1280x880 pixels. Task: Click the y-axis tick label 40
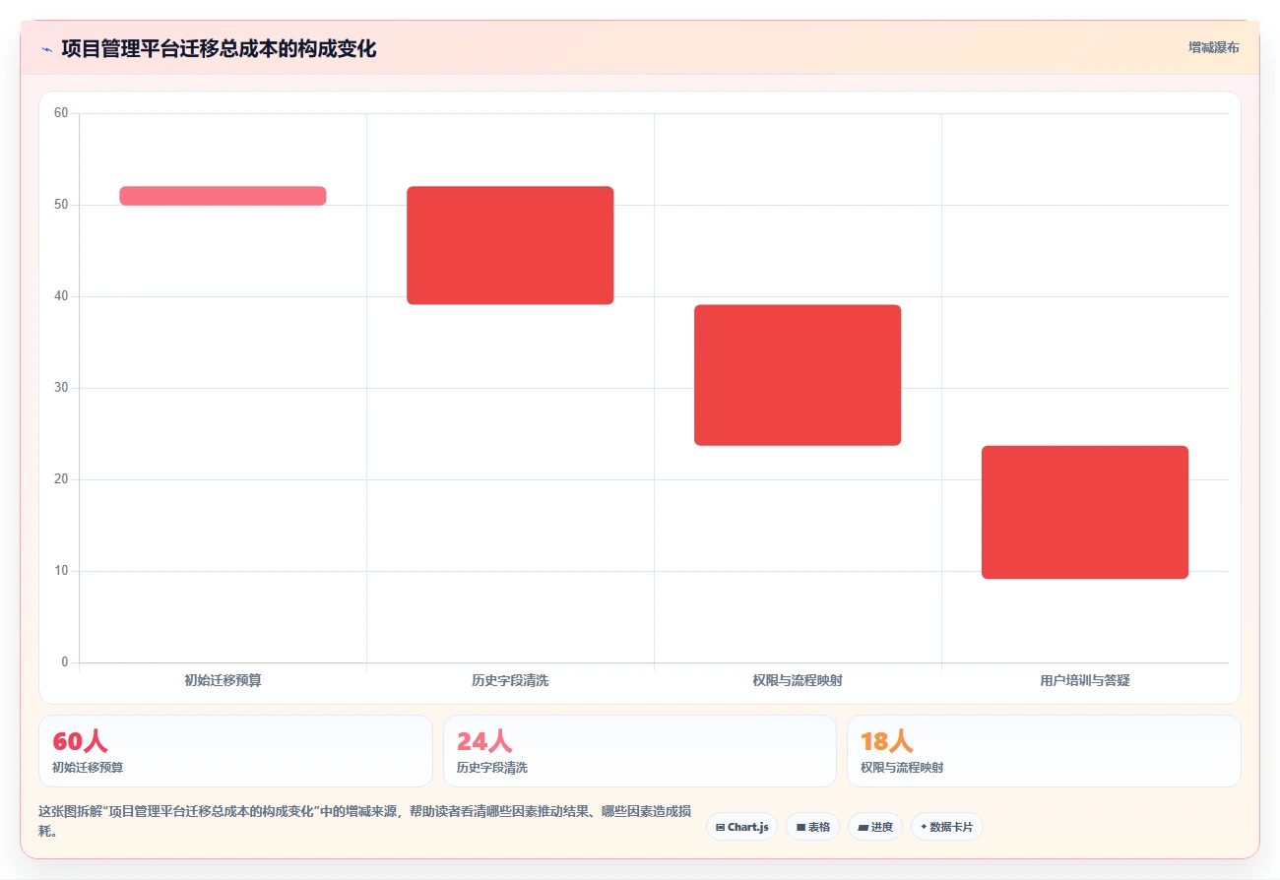pos(61,296)
